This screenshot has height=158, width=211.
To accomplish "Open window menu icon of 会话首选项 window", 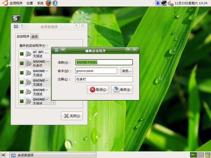I will pos(16,26).
